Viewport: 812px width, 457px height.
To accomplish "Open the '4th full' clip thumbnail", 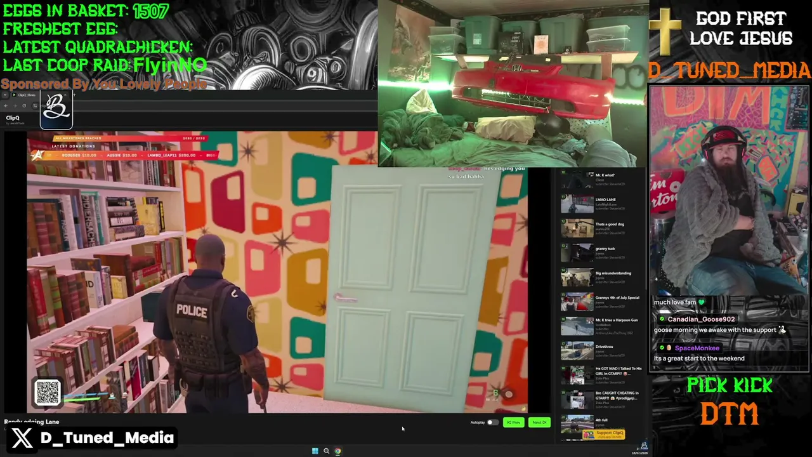I will 577,423.
